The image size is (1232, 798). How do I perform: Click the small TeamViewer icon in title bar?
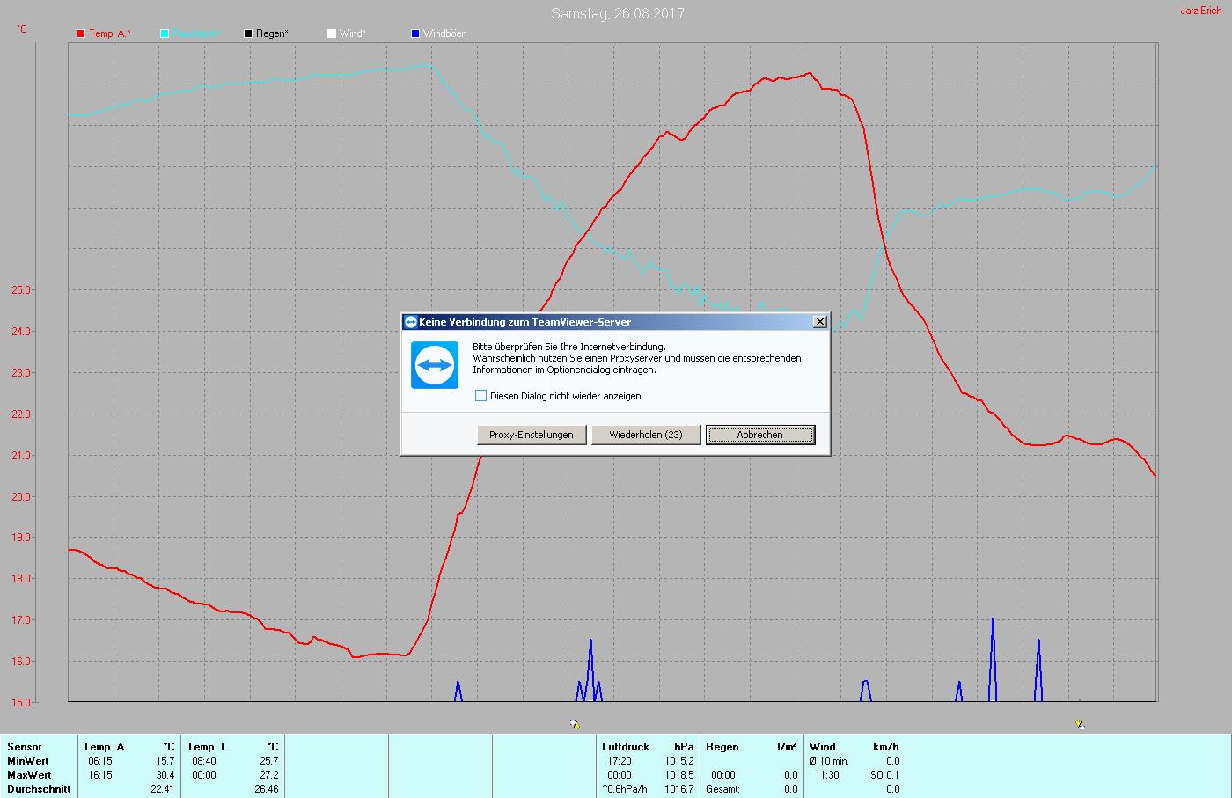pyautogui.click(x=410, y=322)
